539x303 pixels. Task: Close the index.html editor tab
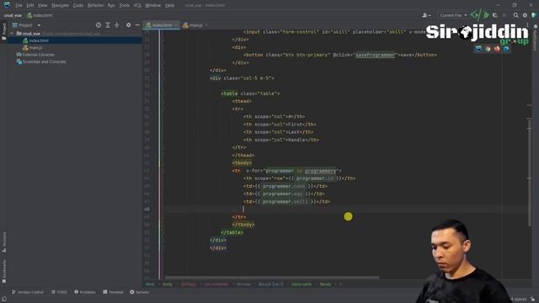pos(176,25)
